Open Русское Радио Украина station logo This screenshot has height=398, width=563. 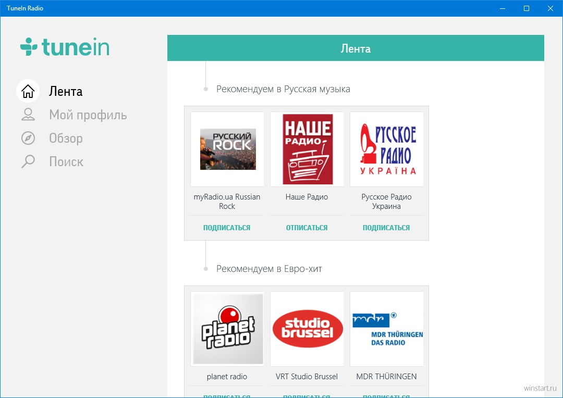387,150
